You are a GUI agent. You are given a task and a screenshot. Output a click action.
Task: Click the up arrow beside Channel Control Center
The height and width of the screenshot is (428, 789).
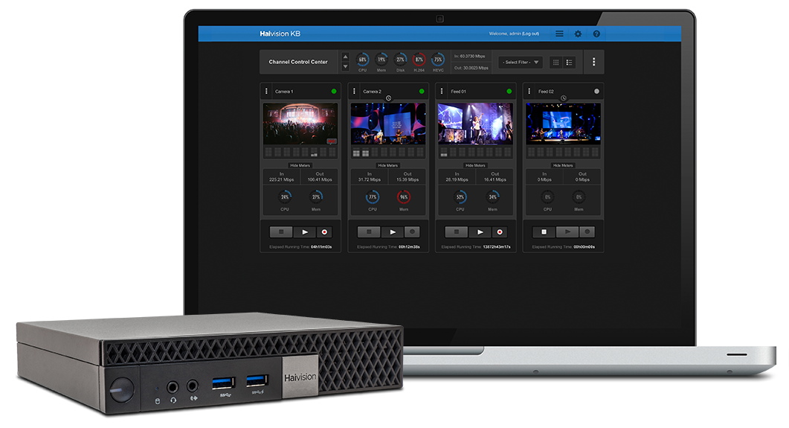[x=345, y=57]
